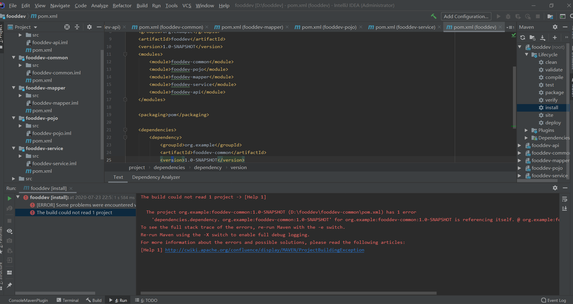Open the Project Structure folder icon in the toolbar
This screenshot has height=304, width=573.
point(550,16)
